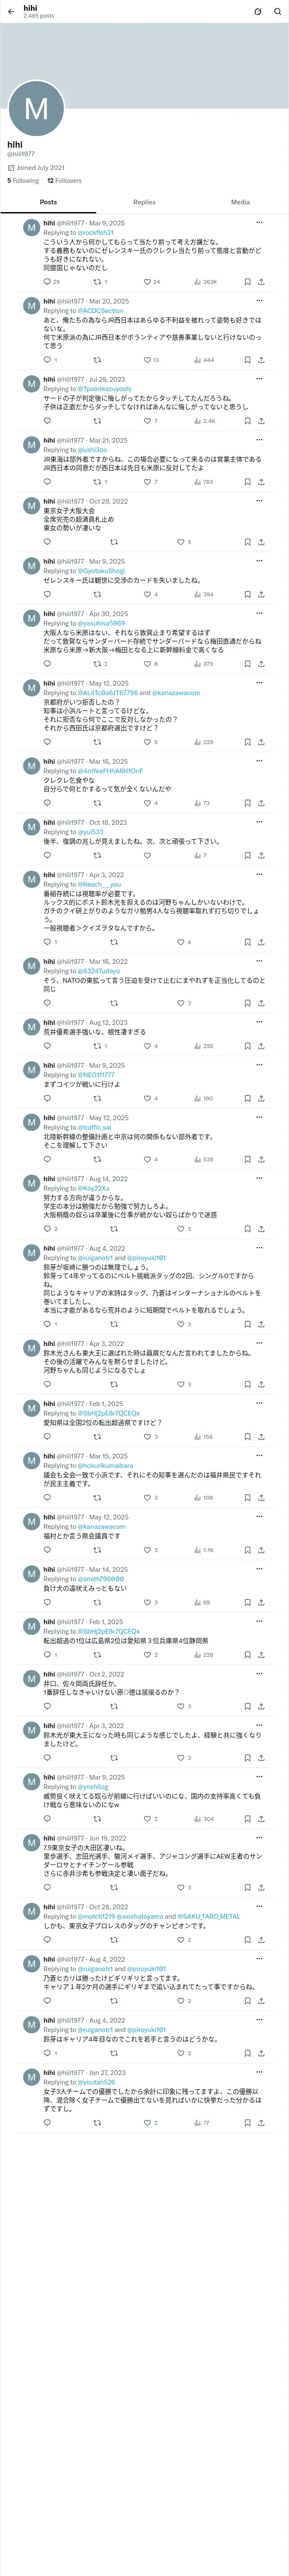The image size is (289, 2576).
Task: Open more options on the first post
Action: tap(259, 223)
